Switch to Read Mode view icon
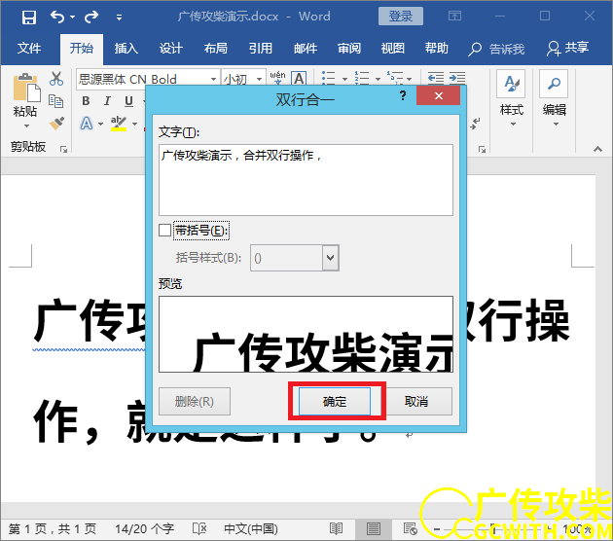This screenshot has width=613, height=541. (x=337, y=529)
